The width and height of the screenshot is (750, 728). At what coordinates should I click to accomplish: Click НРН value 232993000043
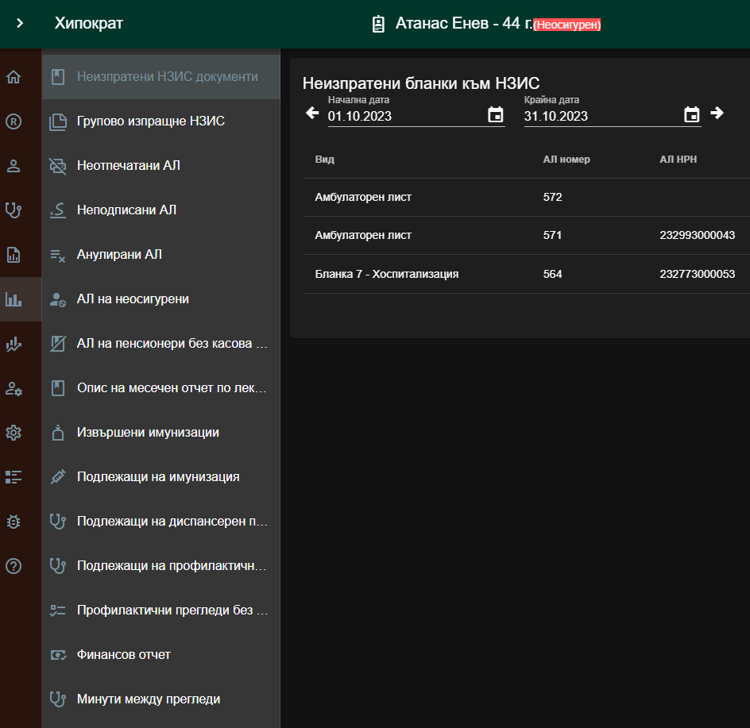coord(697,235)
